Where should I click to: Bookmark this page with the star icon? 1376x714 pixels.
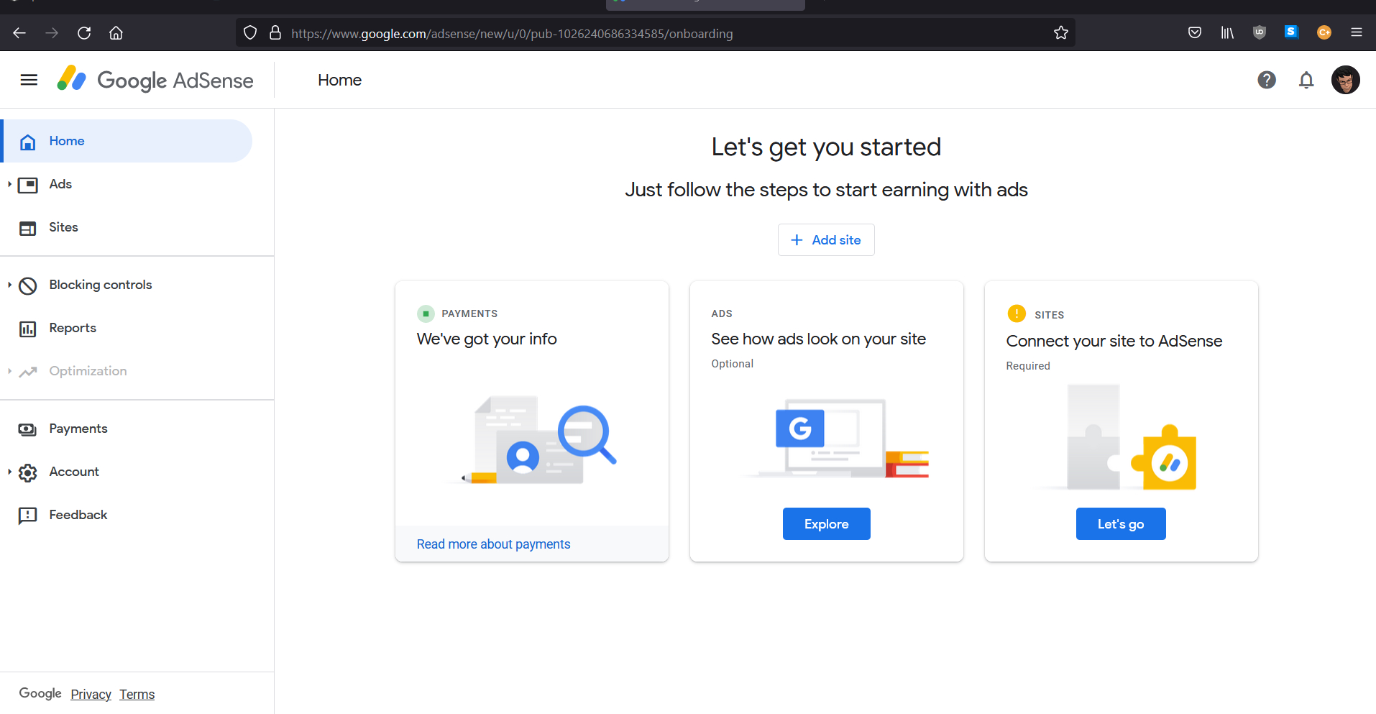(1061, 33)
